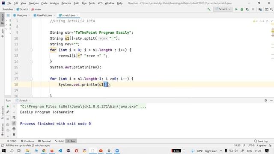Open the Scratch run configuration dropdown
The width and height of the screenshot is (274, 154).
(x=223, y=9)
